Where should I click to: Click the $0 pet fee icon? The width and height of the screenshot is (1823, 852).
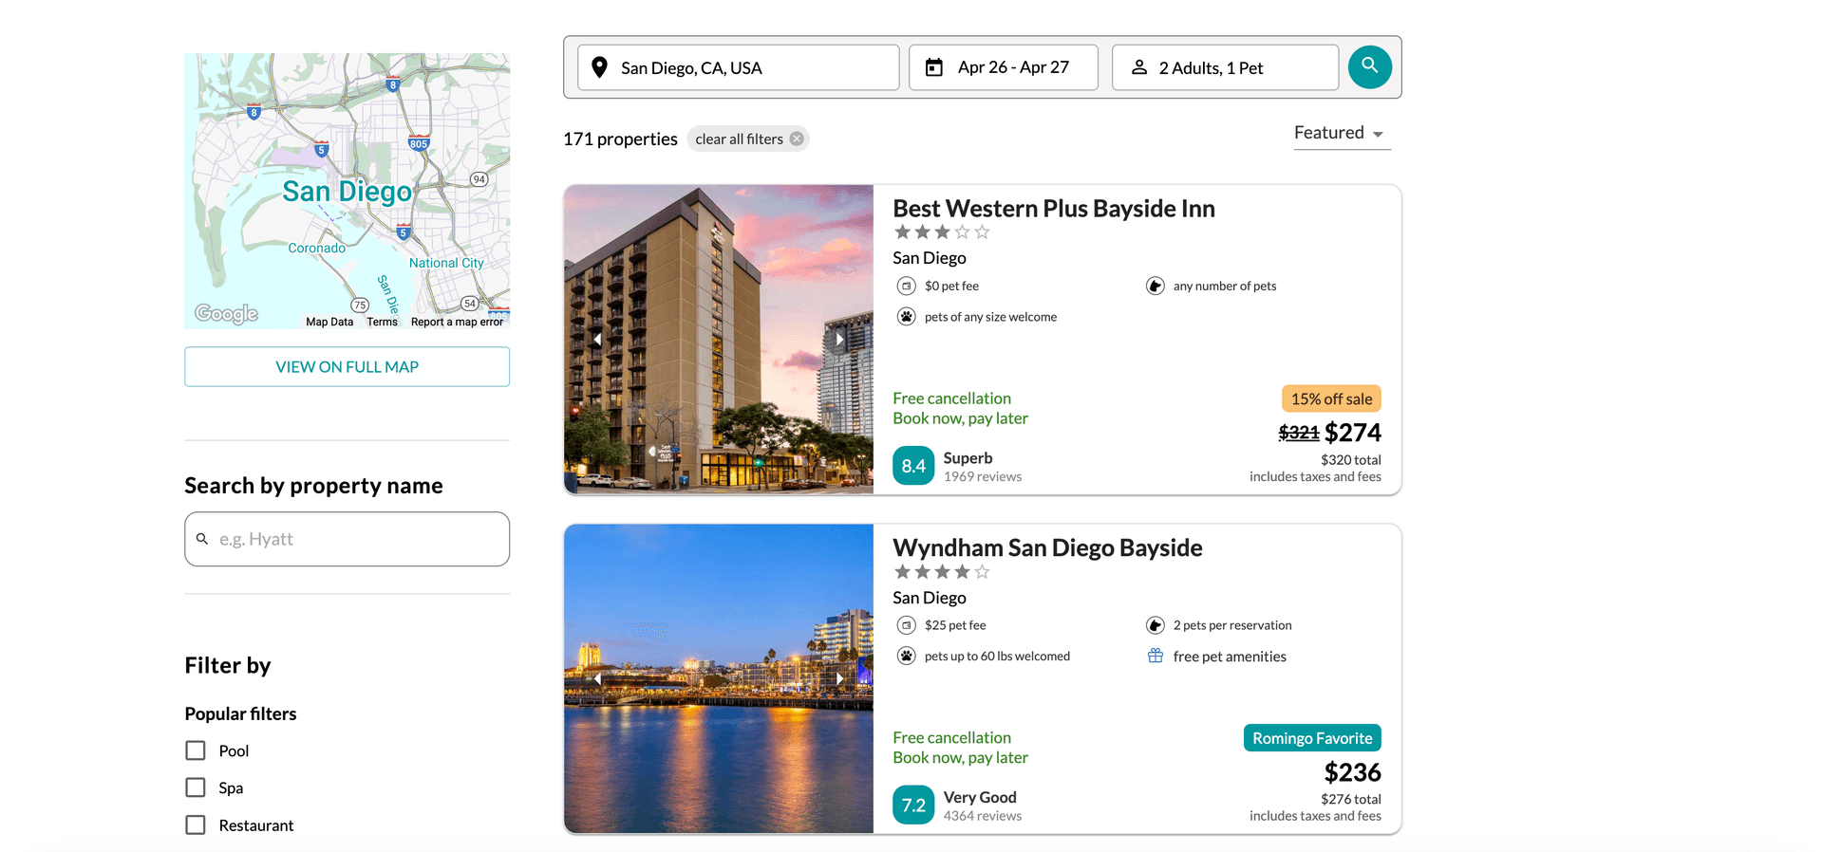coord(907,286)
